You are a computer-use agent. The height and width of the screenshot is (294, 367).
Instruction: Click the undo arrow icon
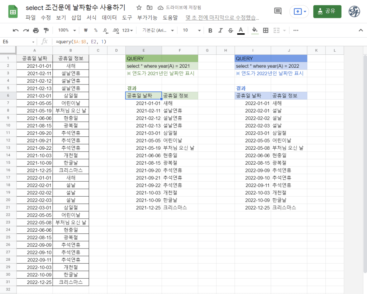coord(15,30)
